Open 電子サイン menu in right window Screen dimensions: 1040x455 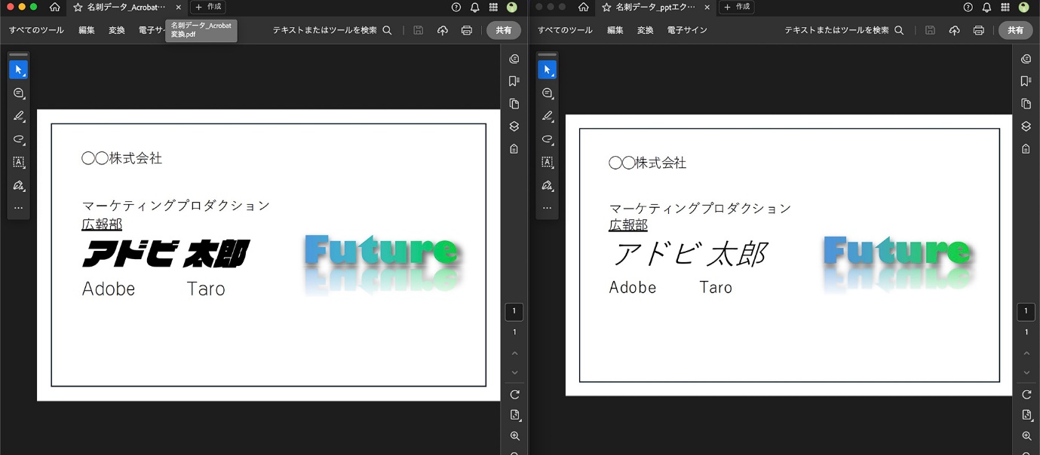point(686,30)
